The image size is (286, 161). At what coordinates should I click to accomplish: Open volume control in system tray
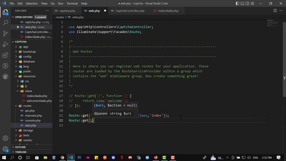pos(249,157)
